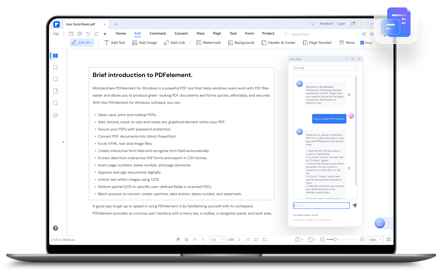Open the notifications message icon
The width and height of the screenshot is (436, 273).
pos(353,24)
